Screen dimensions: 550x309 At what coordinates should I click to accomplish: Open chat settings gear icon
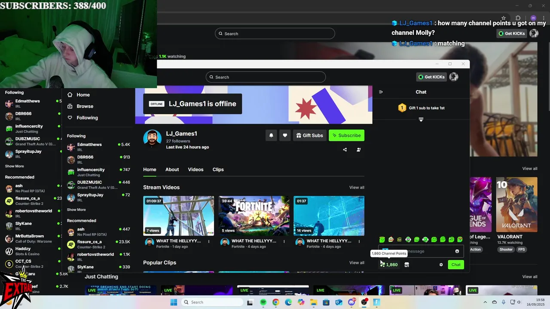[x=441, y=265]
